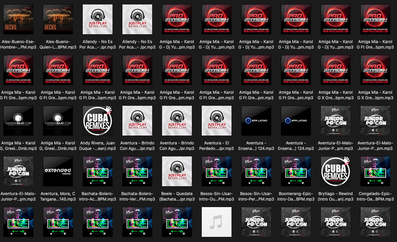The image size is (397, 242).
Task: Select the second Aventura - Brindo Con Agu file
Action: click(177, 120)
